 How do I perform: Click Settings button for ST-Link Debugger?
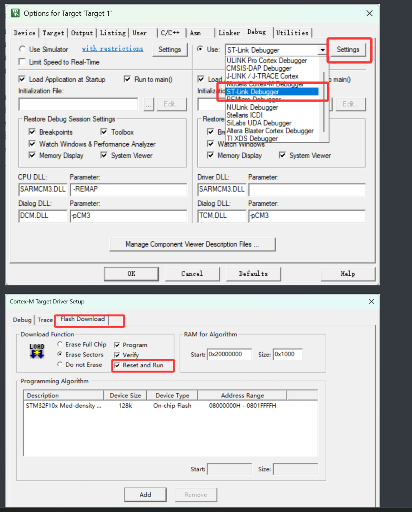pyautogui.click(x=348, y=50)
